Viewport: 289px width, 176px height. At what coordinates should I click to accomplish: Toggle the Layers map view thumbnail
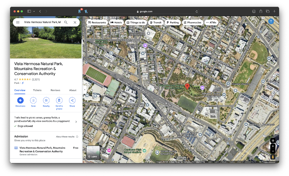coord(93,152)
